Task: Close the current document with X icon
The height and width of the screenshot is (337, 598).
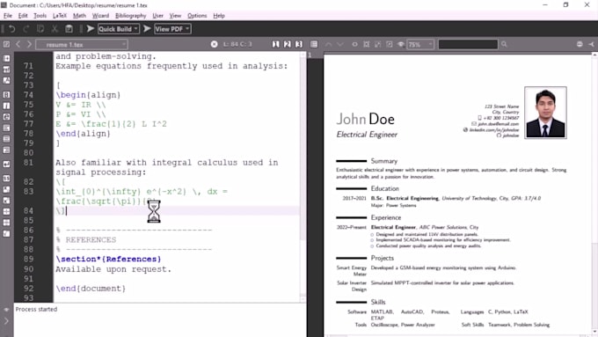Action: tap(215, 44)
